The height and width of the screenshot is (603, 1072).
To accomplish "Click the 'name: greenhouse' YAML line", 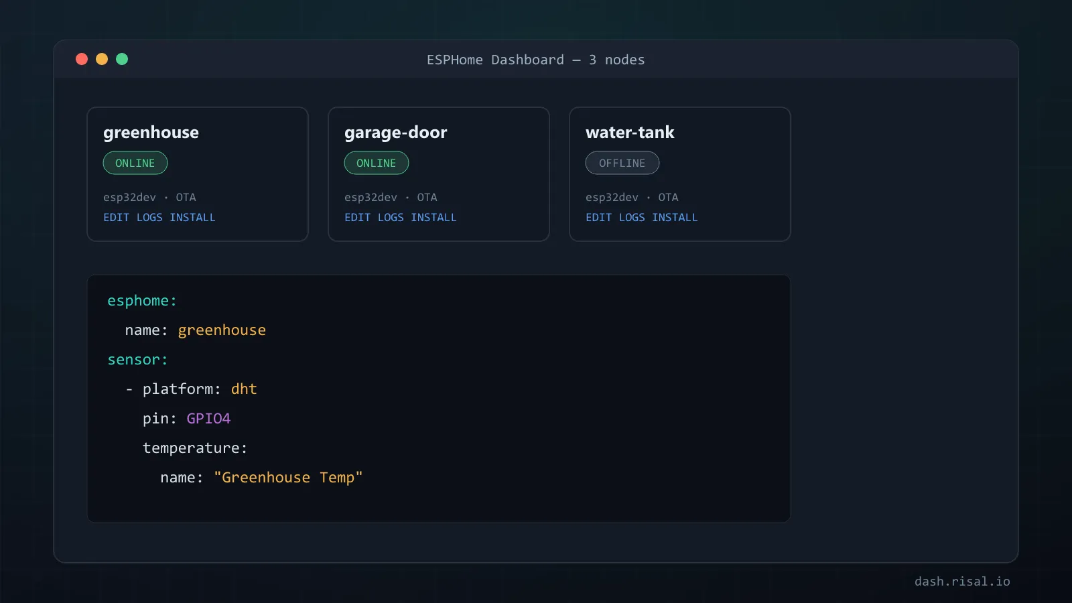I will 195,330.
